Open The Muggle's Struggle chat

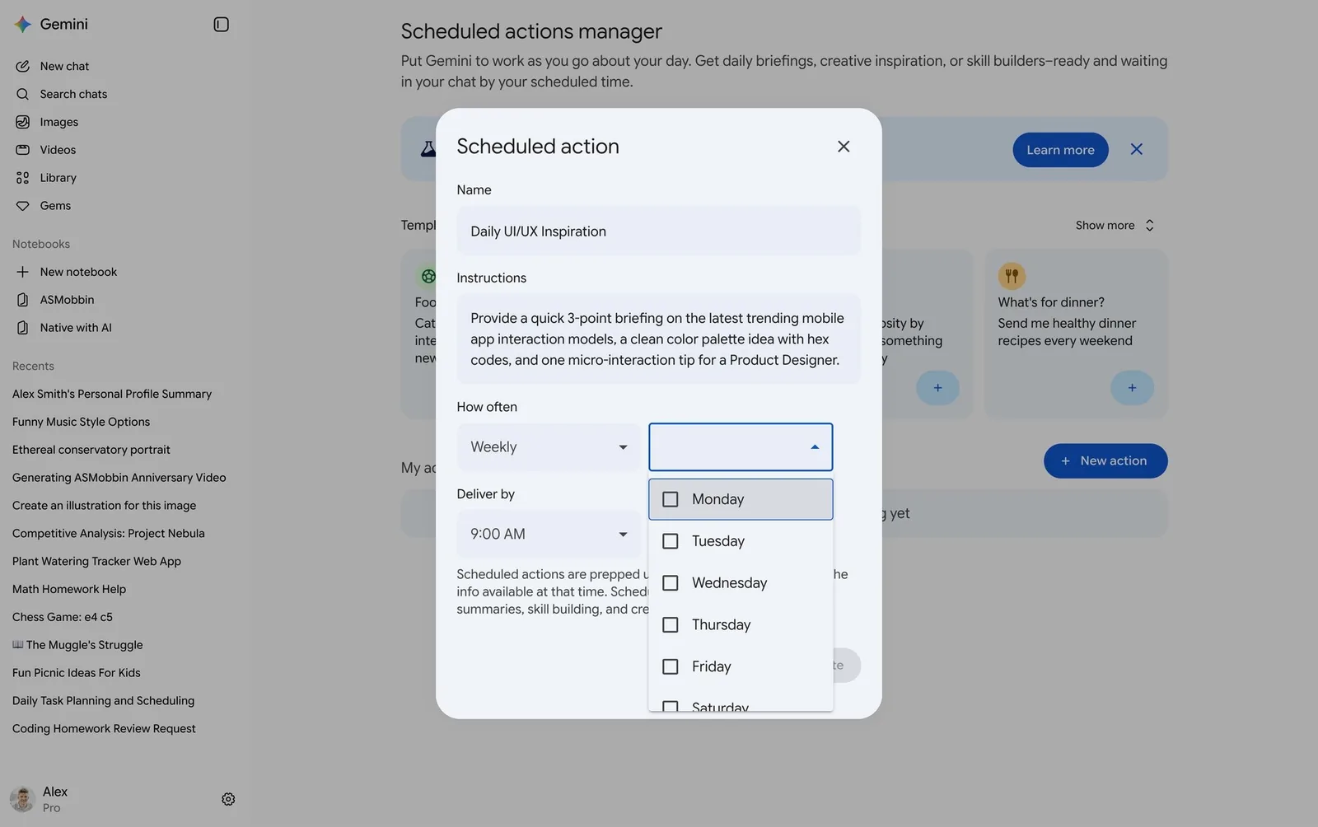(x=77, y=645)
